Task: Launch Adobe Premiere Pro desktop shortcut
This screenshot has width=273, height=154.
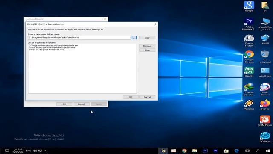Action: [x=249, y=24]
